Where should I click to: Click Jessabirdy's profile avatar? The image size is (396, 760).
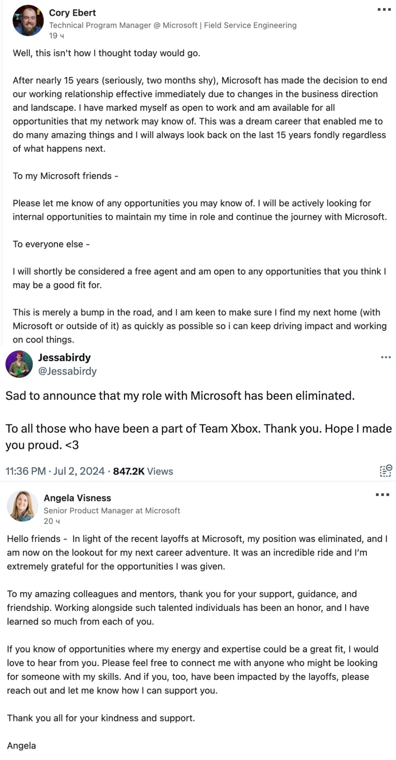coord(18,365)
